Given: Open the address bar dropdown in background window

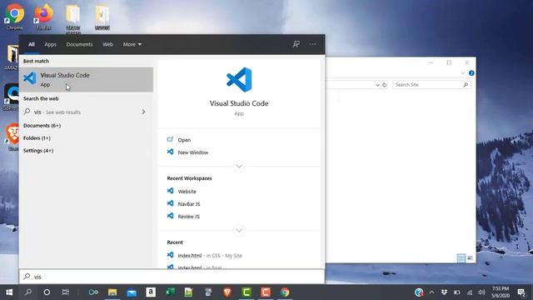Looking at the screenshot, I should 377,85.
